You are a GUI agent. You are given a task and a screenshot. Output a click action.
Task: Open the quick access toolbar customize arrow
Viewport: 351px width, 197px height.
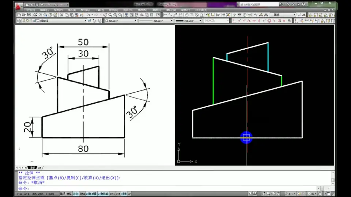68,5
